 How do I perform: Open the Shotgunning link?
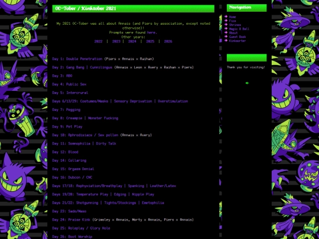click(87, 203)
